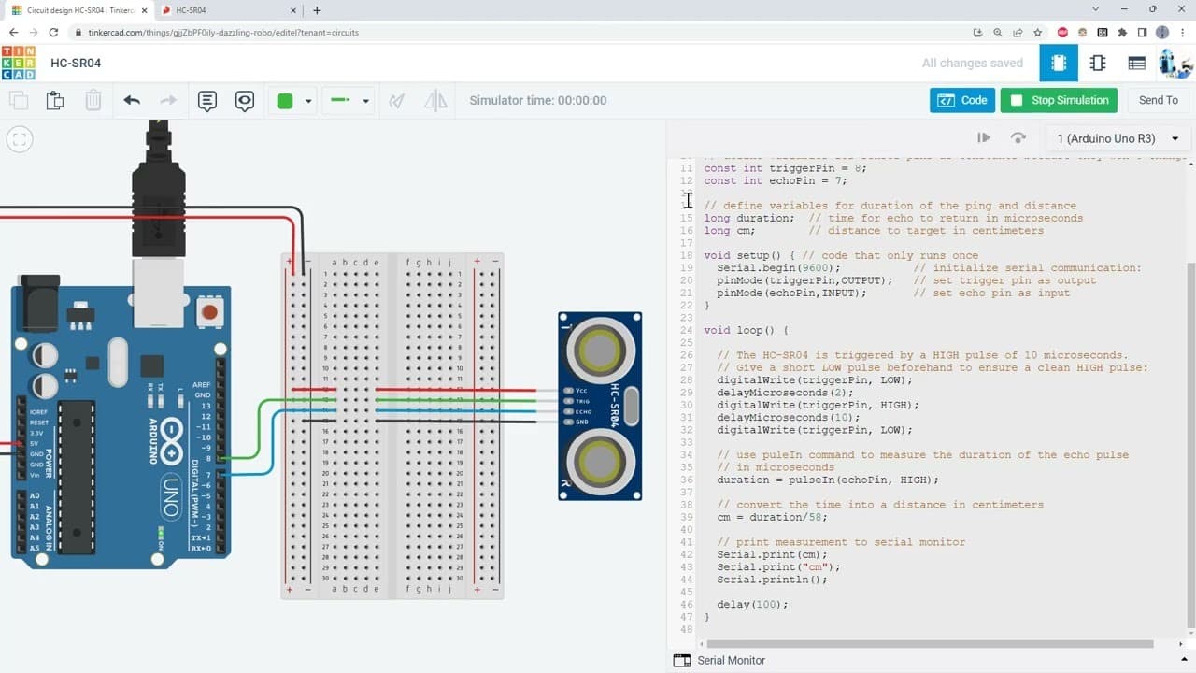Open the Notes annotation tool

click(206, 100)
